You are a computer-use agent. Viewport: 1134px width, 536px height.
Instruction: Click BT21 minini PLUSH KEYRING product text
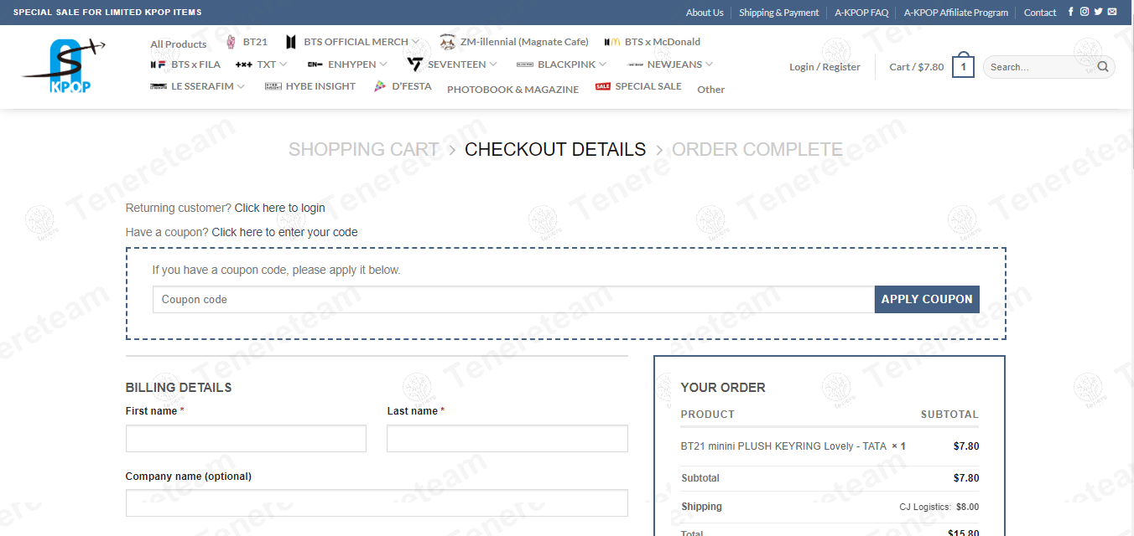tap(783, 446)
